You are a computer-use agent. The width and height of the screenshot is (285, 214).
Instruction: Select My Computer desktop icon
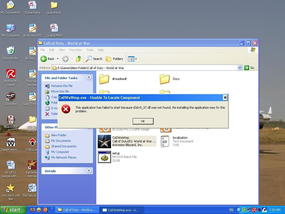(11, 31)
